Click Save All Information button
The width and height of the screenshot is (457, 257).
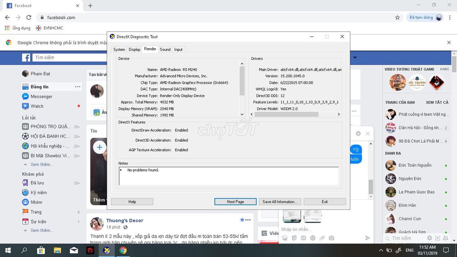pos(280,202)
